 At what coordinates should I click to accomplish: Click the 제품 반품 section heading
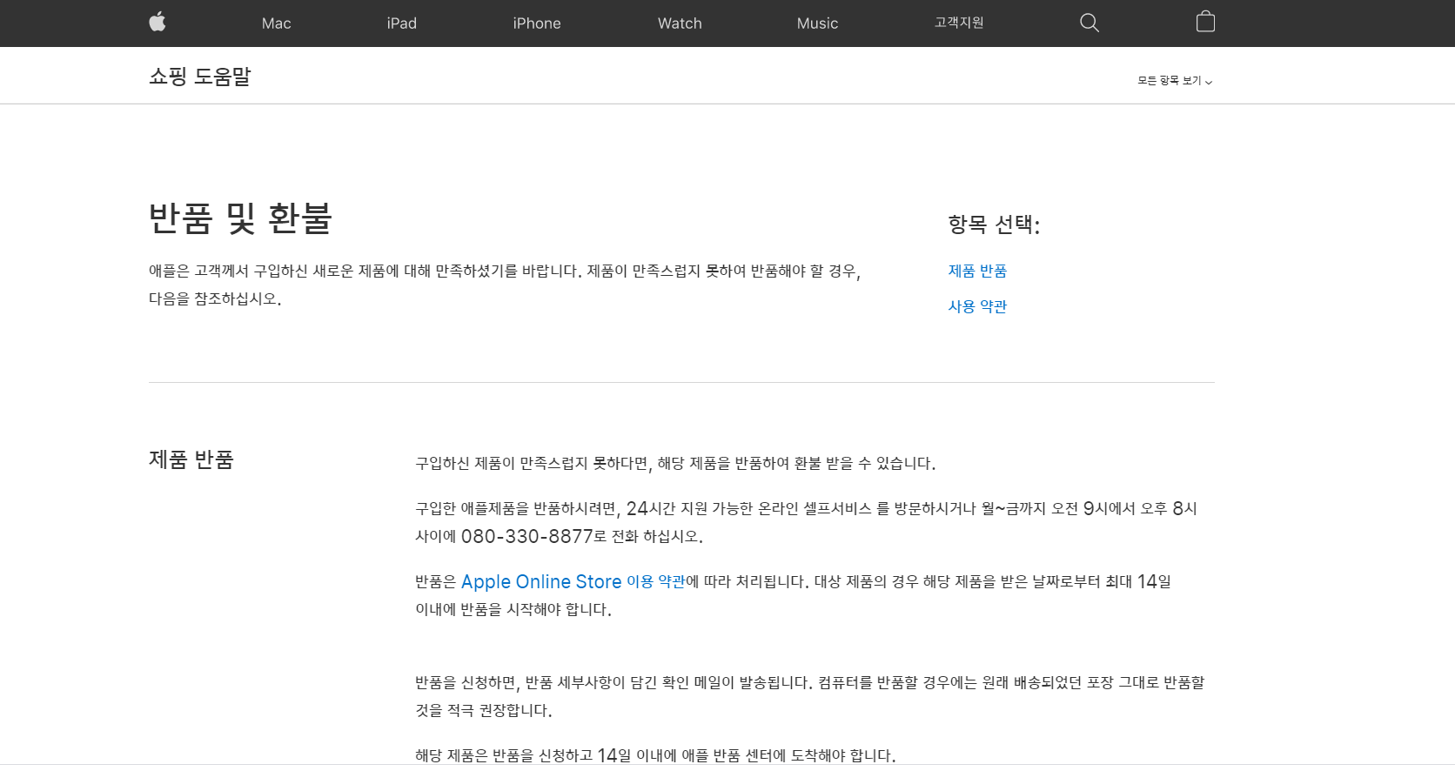click(191, 459)
